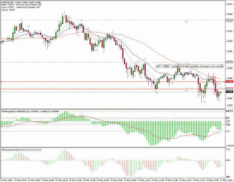Viewport: 234px width, 182px height.
Task: Click the Previous Days Range= 205 label
Action: click(29, 5)
